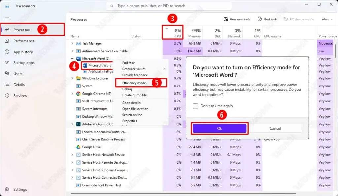Click the Performance icon in sidebar
The height and width of the screenshot is (196, 338).
point(7,41)
